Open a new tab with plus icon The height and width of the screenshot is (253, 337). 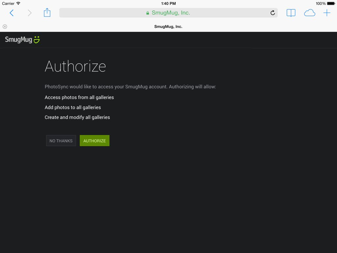[x=326, y=13]
